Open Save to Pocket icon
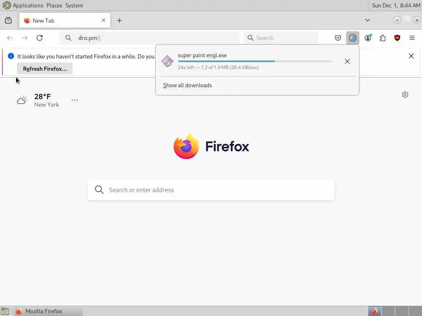The image size is (422, 316). tap(338, 38)
